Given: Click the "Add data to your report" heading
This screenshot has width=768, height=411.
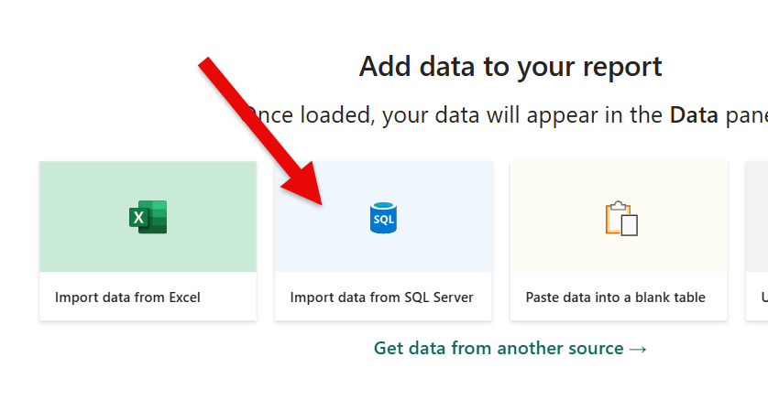Looking at the screenshot, I should (510, 67).
